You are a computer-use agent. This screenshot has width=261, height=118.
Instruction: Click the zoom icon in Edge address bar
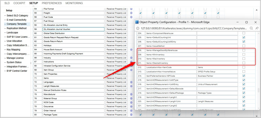[x=251, y=28]
